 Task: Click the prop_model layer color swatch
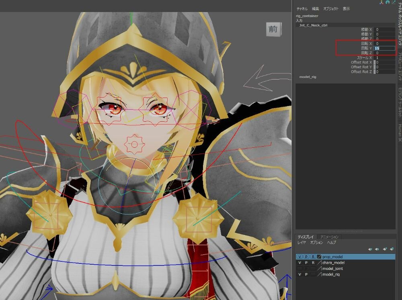[319, 257]
